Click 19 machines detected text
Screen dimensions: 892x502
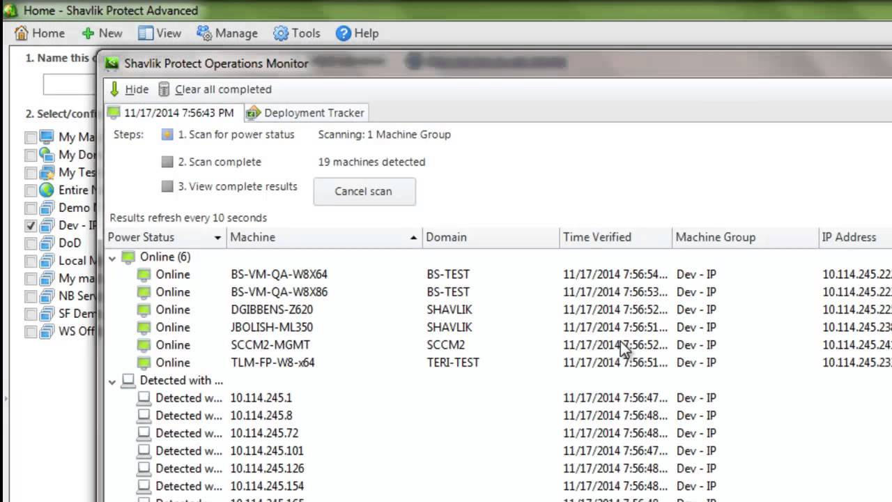371,162
